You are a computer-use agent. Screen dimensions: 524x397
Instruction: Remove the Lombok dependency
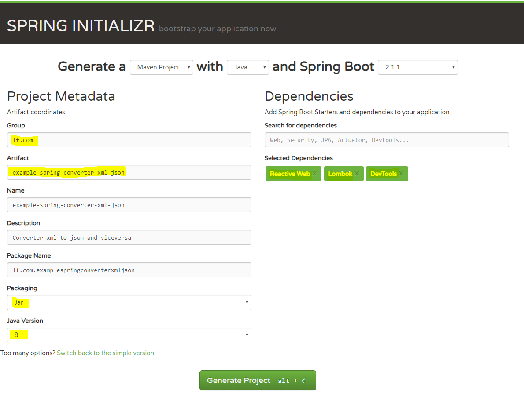(357, 174)
